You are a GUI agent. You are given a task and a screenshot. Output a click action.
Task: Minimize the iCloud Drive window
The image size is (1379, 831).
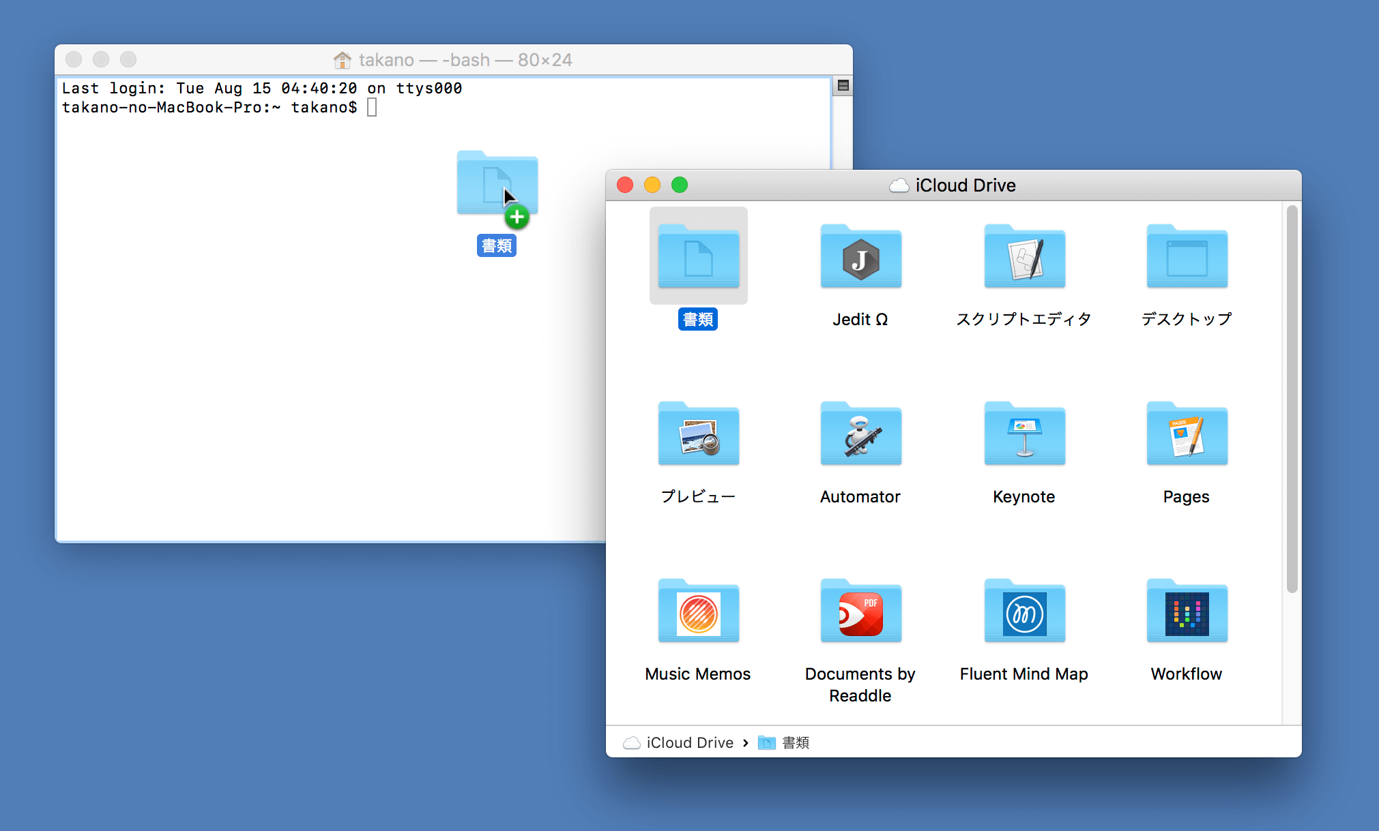pos(652,185)
